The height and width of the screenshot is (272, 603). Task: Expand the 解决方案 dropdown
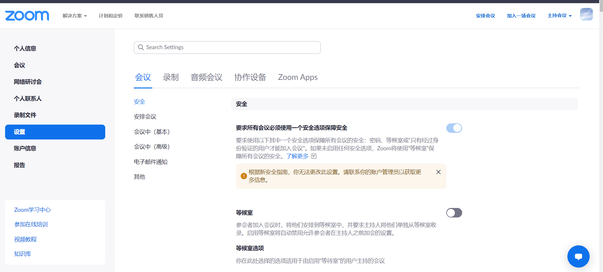coord(75,16)
